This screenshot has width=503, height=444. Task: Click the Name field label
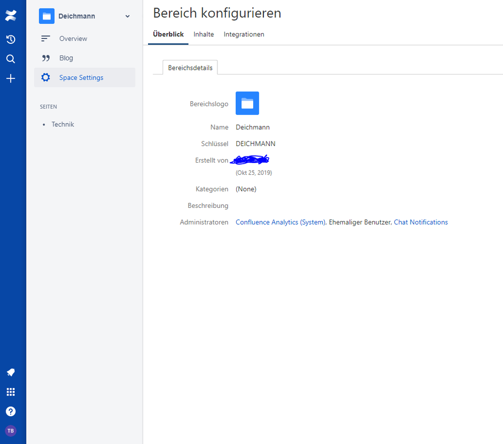(220, 127)
